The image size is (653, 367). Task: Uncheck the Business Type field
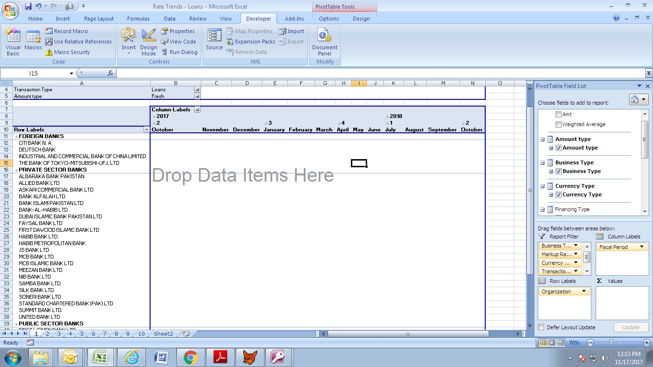coord(558,172)
